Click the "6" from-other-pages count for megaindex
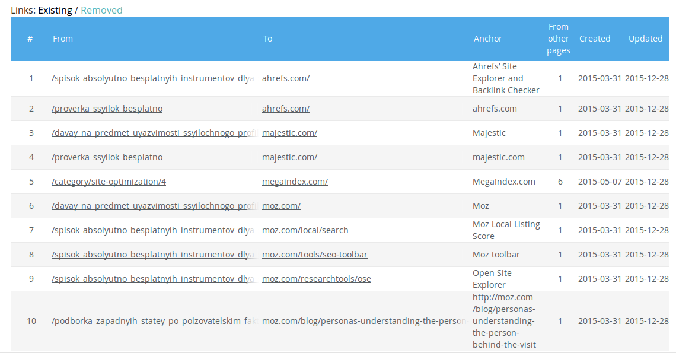 560,182
